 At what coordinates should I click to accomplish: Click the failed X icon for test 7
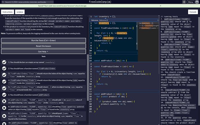(x=4, y=101)
